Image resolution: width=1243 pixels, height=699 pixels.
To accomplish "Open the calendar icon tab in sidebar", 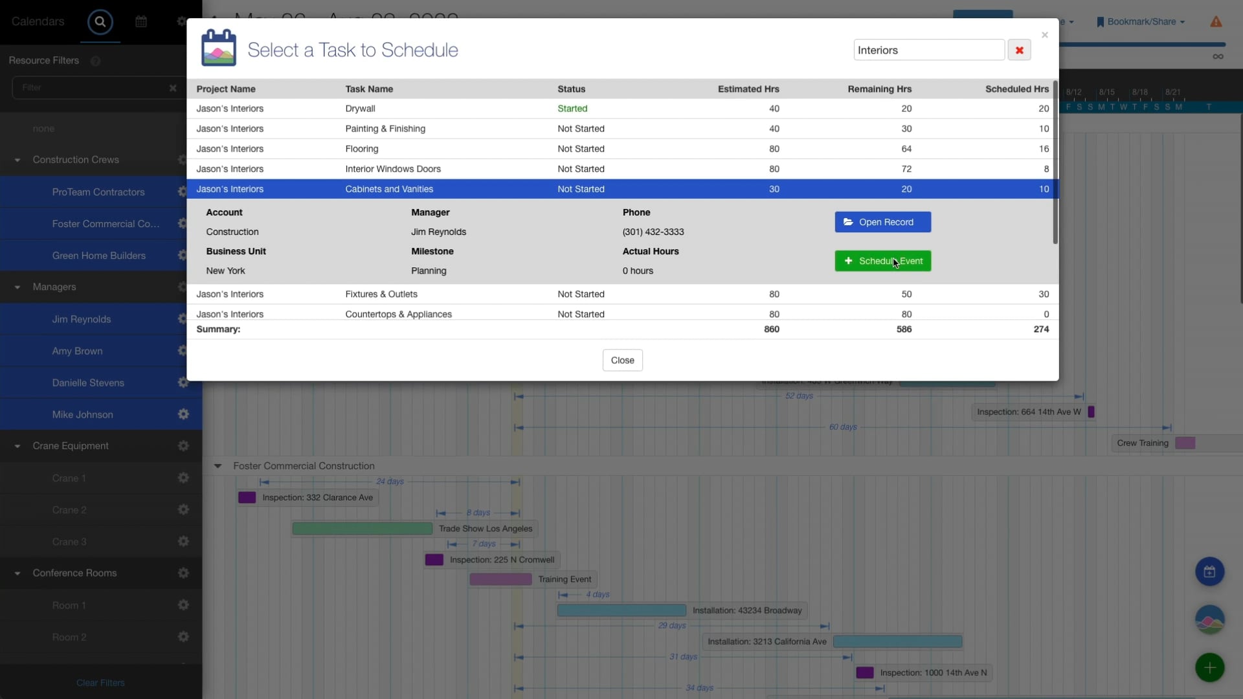I will (x=141, y=22).
